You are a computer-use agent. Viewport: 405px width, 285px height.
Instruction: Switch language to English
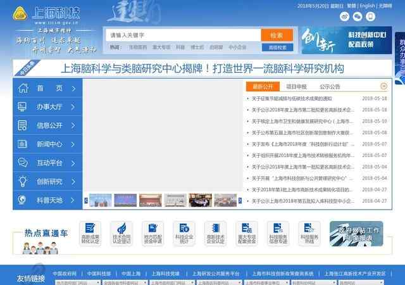367,6
